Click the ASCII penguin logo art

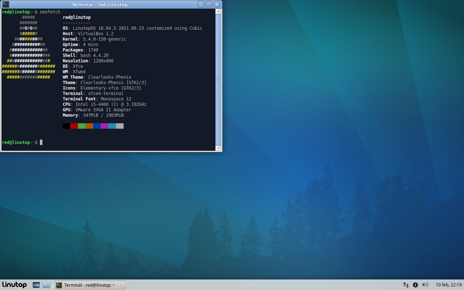pos(28,47)
